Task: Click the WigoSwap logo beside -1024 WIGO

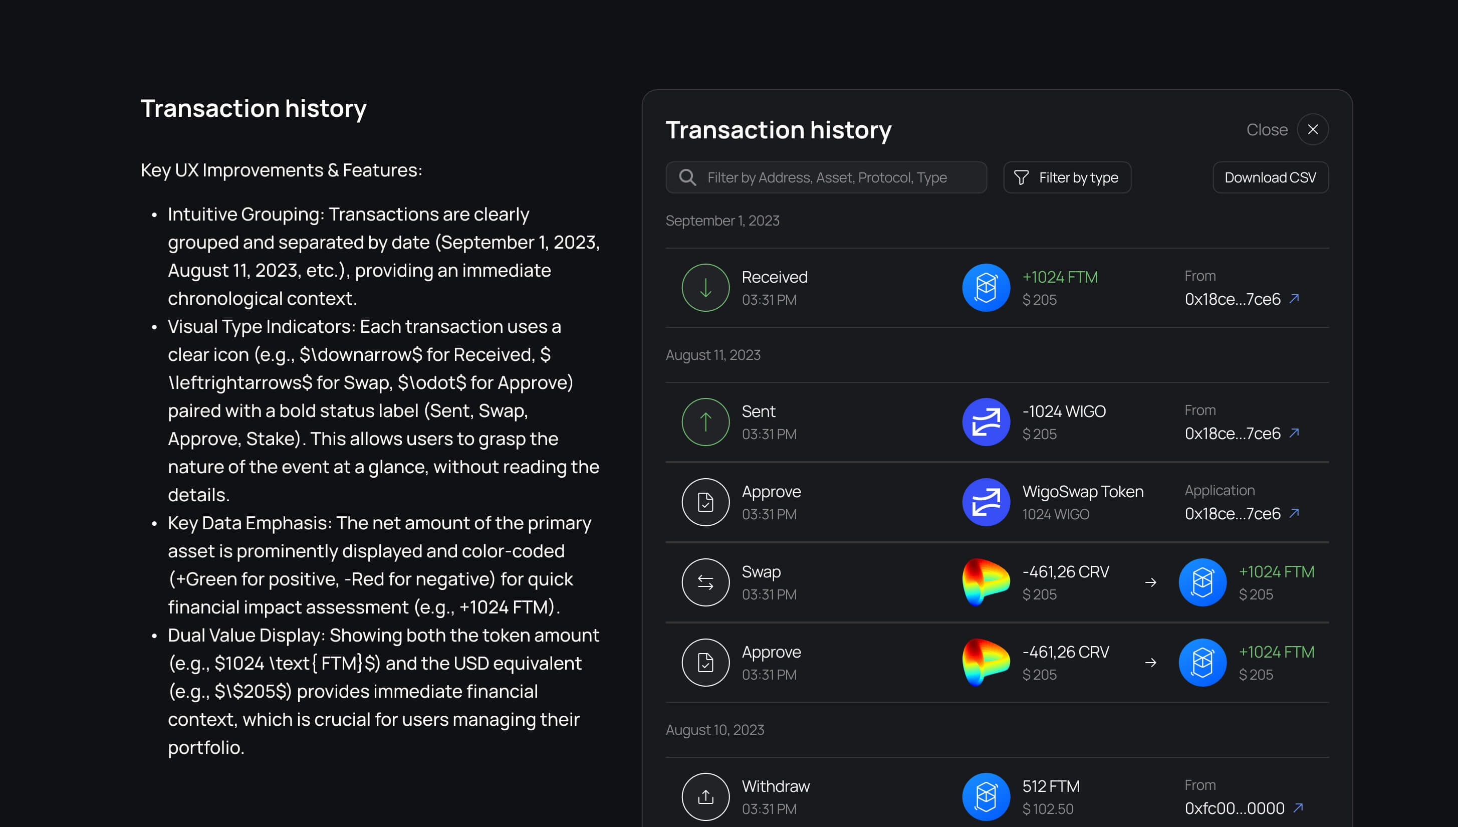Action: tap(986, 422)
